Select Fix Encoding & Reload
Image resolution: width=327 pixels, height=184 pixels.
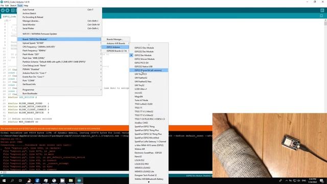[59, 17]
